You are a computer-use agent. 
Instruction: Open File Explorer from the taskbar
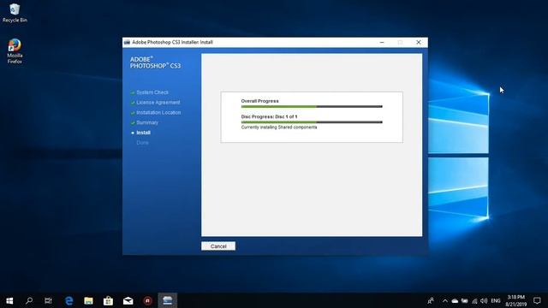(88, 300)
